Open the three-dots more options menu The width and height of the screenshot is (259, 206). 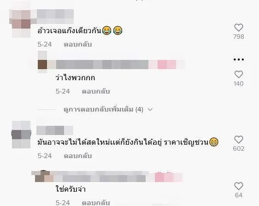tap(239, 59)
